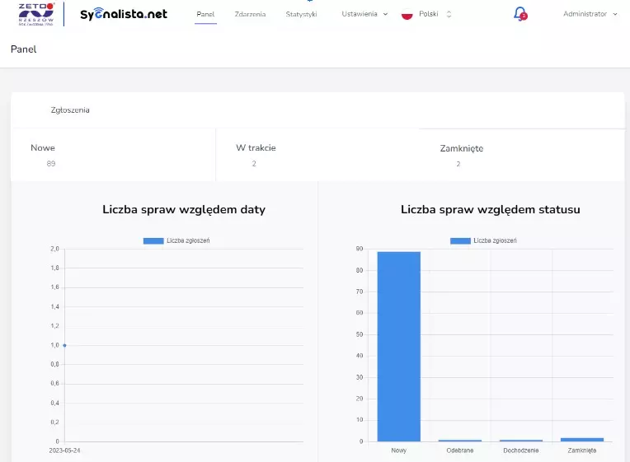Click the Odebrane bar in status chart

[460, 441]
